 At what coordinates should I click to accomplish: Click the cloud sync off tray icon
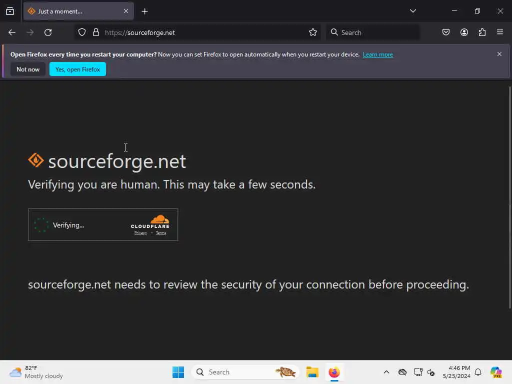(402, 372)
